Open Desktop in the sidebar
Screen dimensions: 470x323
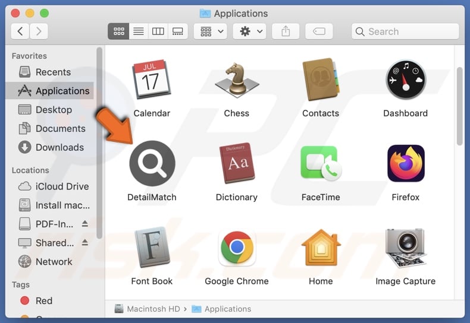click(50, 109)
